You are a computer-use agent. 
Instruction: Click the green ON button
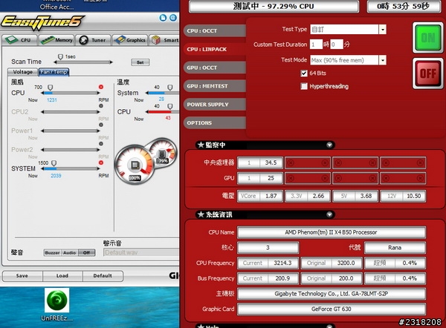pyautogui.click(x=428, y=38)
